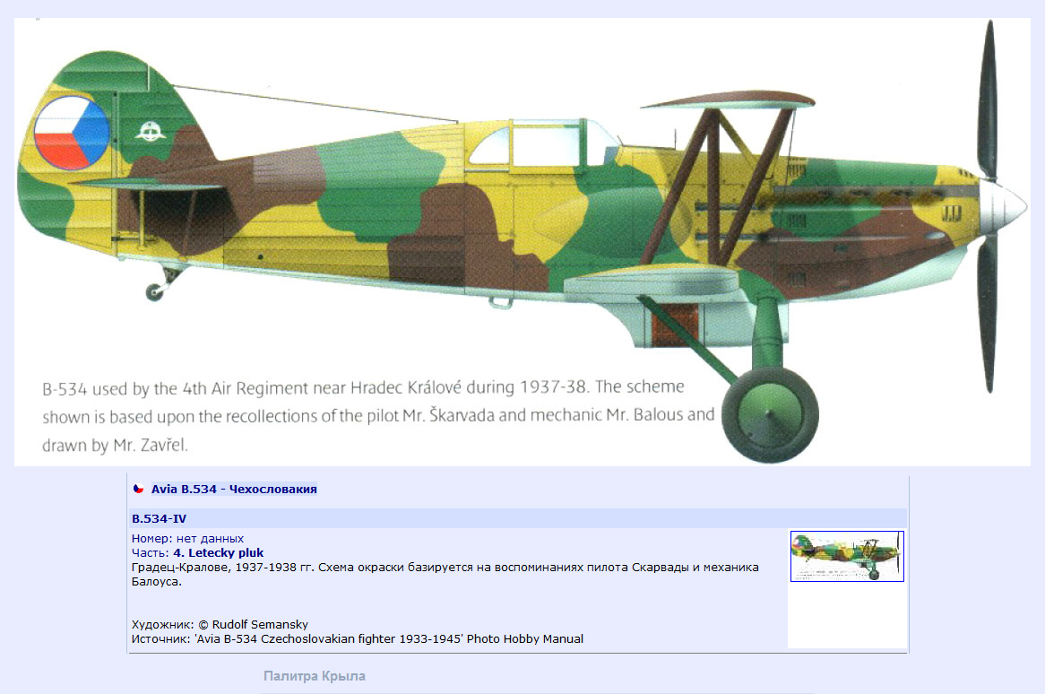Click the Czech flag icon beside Avia B.534

coord(139,489)
